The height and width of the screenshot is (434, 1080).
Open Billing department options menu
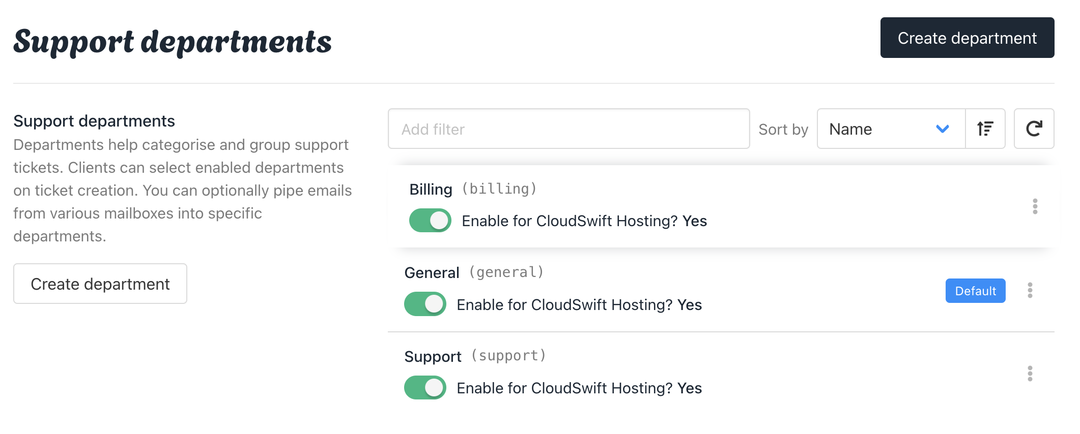point(1035,206)
